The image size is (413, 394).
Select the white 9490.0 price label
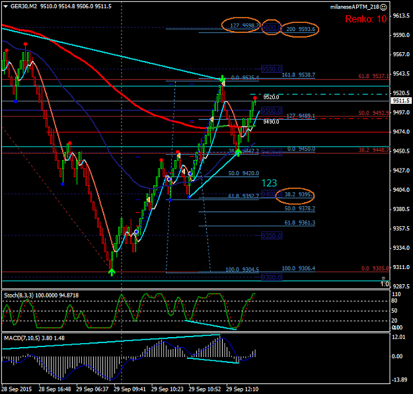(x=271, y=122)
